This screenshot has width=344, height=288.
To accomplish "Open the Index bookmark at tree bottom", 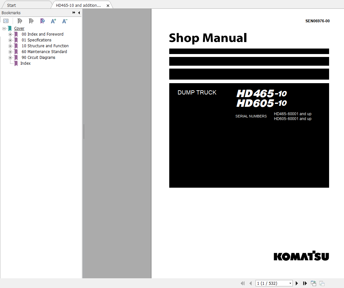I will point(25,63).
